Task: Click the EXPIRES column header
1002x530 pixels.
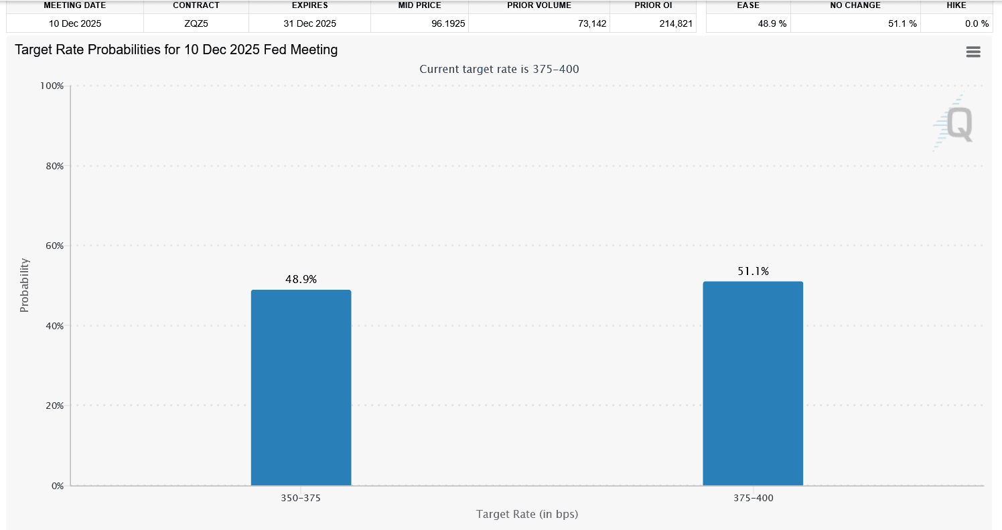Action: pos(309,5)
